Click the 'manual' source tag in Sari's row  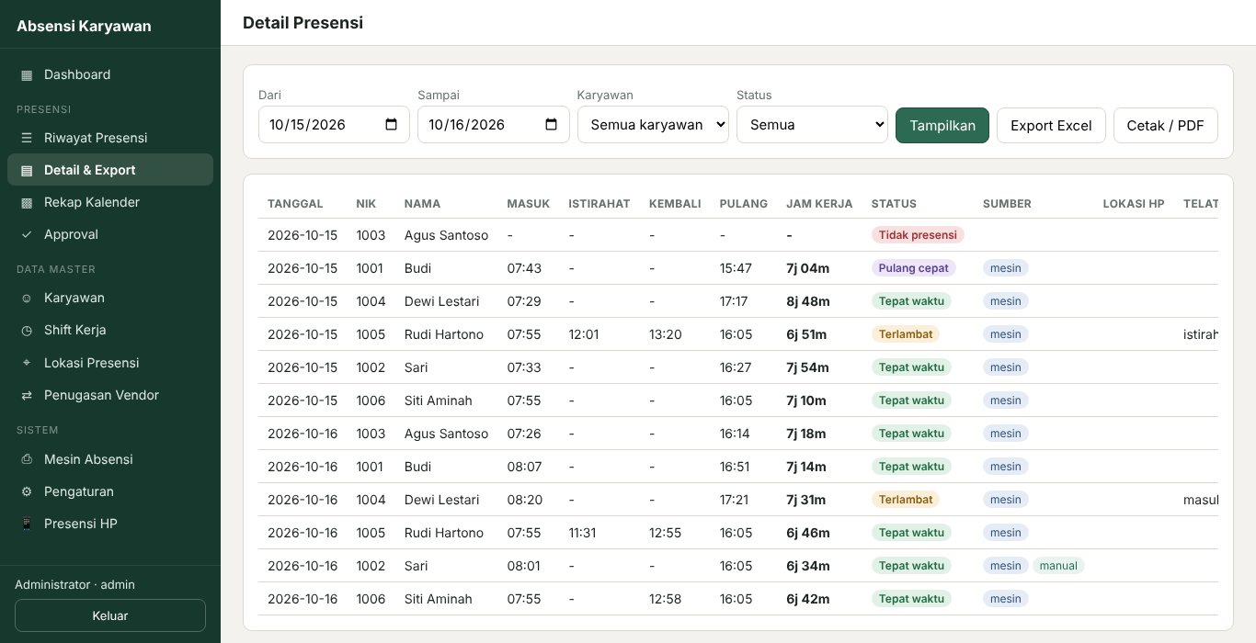(1058, 566)
